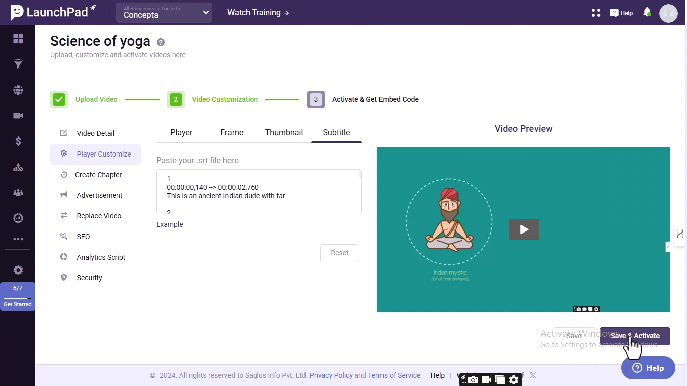
Task: Open the globe icon in left sidebar
Action: [18, 90]
